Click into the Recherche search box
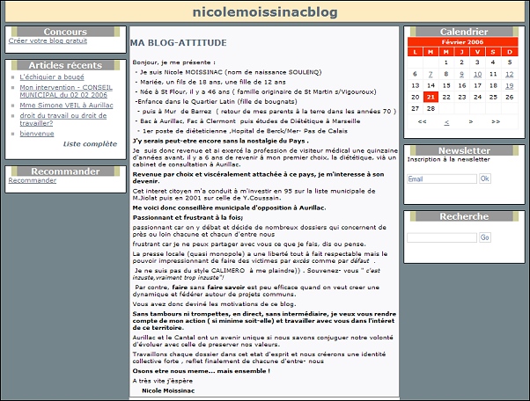530x401 pixels. pos(442,237)
